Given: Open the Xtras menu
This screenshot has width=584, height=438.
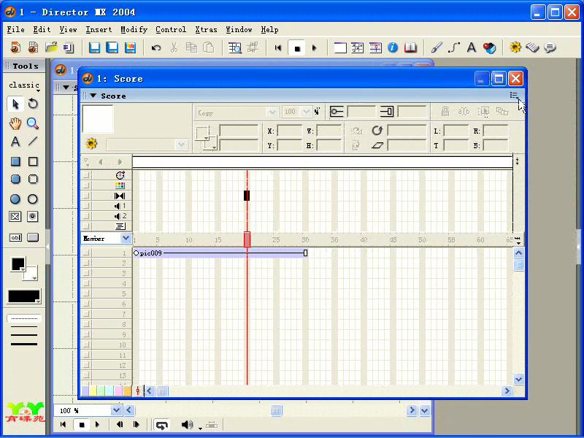Looking at the screenshot, I should tap(207, 29).
